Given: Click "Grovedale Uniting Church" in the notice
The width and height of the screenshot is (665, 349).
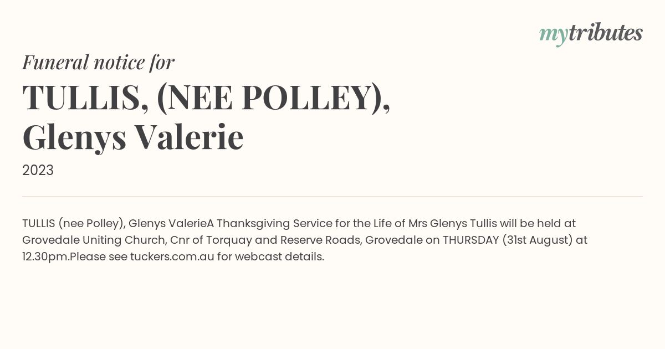Looking at the screenshot, I should (x=93, y=240).
